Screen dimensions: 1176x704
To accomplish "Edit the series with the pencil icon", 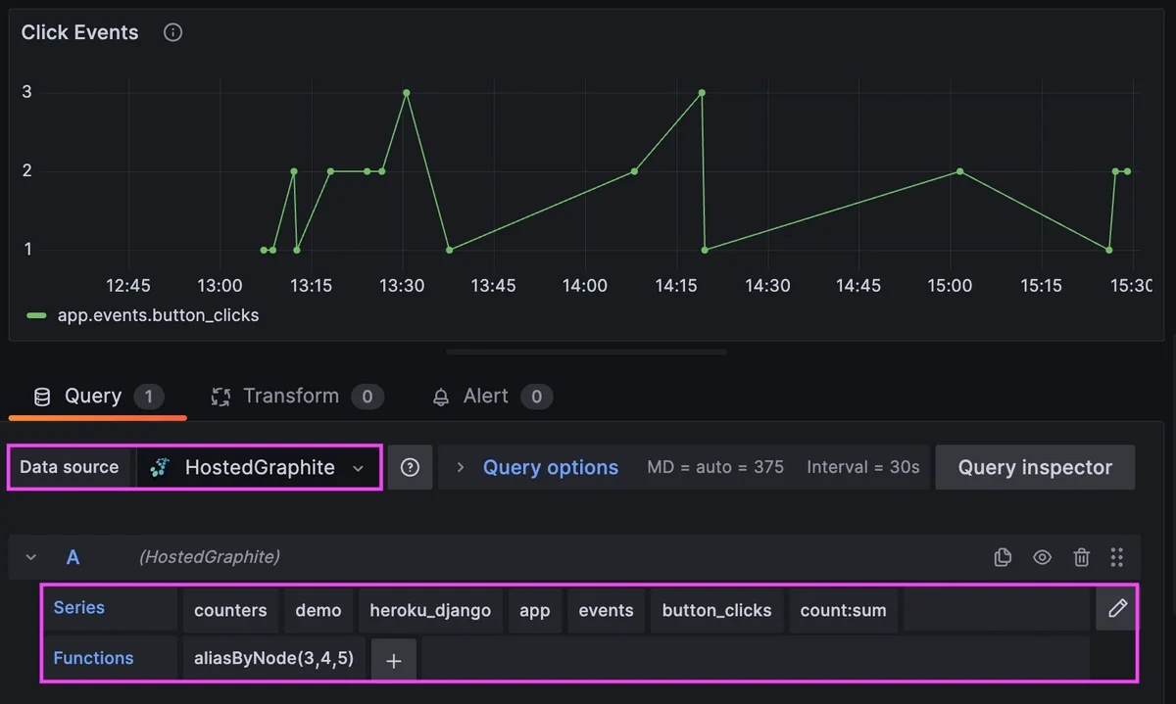I will pyautogui.click(x=1117, y=609).
